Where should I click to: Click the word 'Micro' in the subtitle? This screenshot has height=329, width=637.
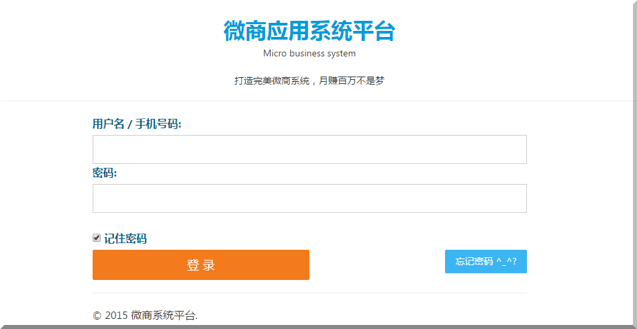275,53
